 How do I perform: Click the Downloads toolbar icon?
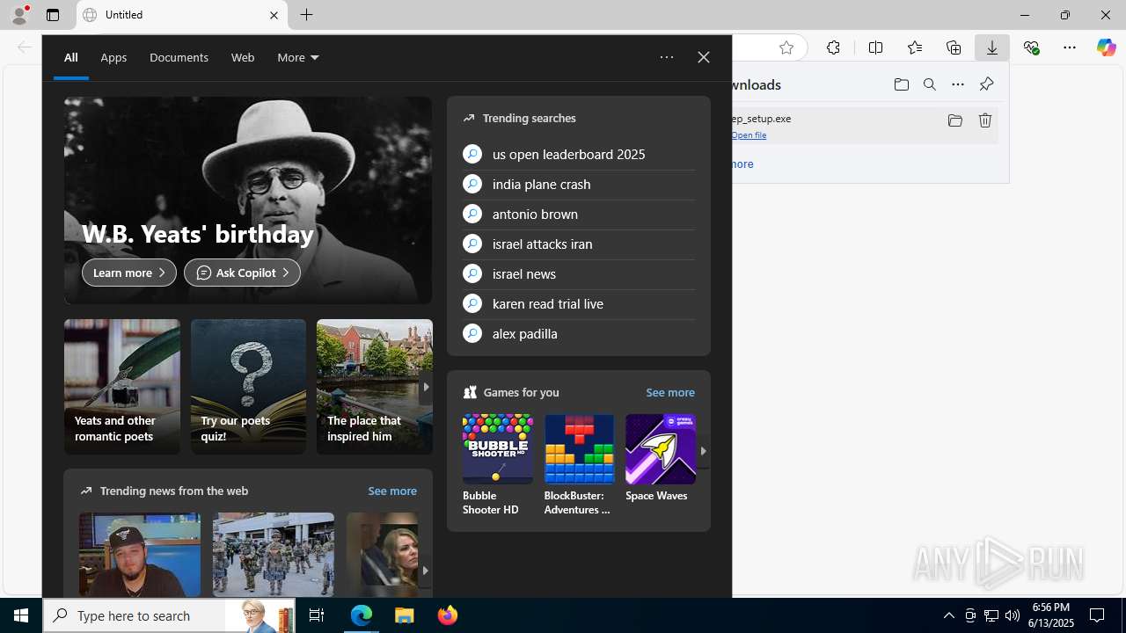(x=992, y=47)
